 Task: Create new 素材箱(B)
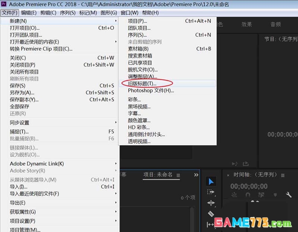(x=167, y=49)
